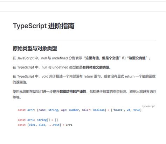Click the bold text '这里有值，但是个空值'
This screenshot has height=144, width=166.
pos(102,58)
